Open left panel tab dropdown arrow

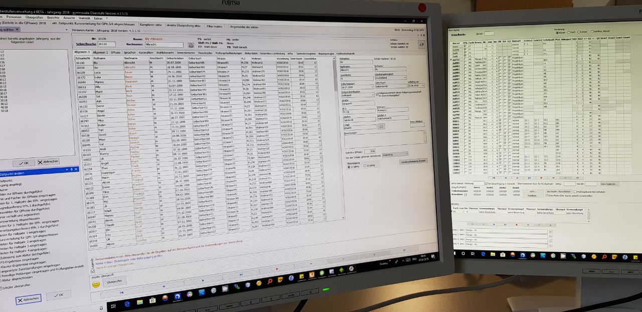tap(67, 30)
